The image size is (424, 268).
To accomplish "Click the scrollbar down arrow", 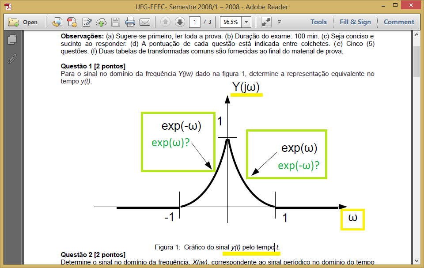I will (x=416, y=260).
